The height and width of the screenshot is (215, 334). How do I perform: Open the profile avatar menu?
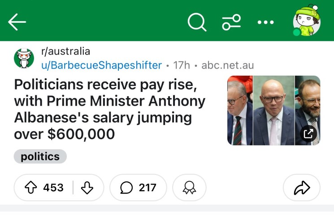coord(306,21)
